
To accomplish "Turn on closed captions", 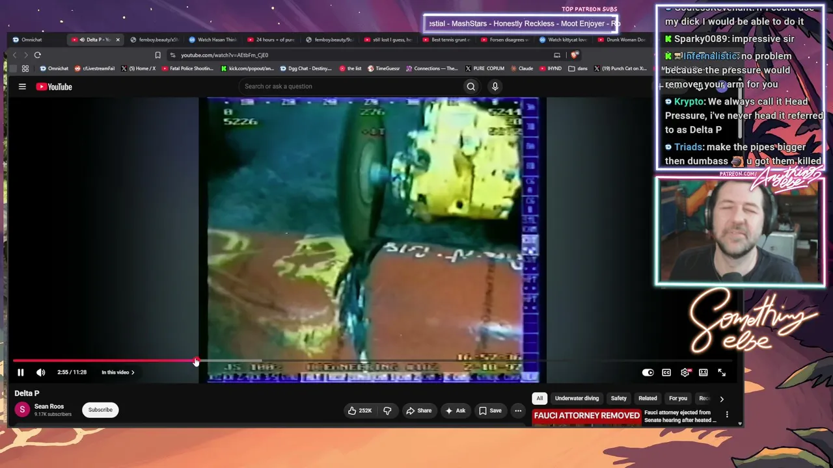I will [666, 372].
